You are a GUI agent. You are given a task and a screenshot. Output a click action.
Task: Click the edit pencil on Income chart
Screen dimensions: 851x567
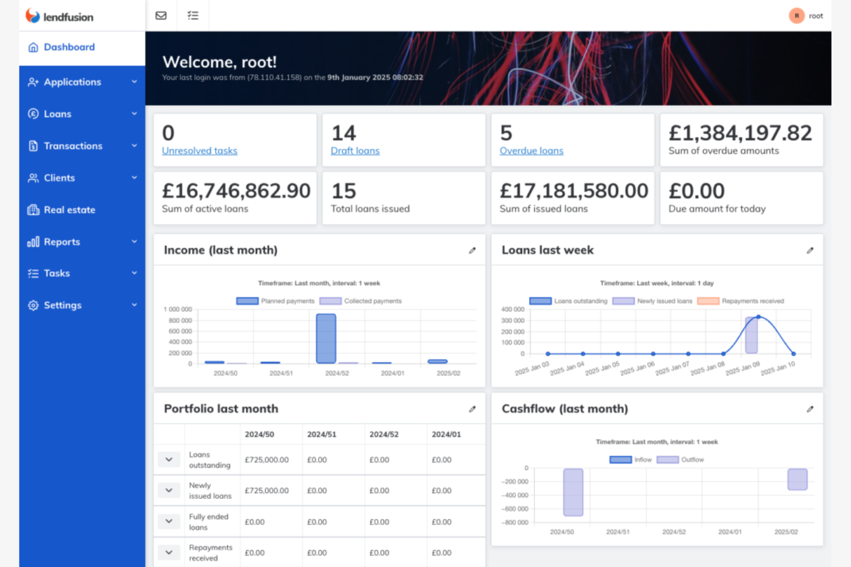click(472, 250)
